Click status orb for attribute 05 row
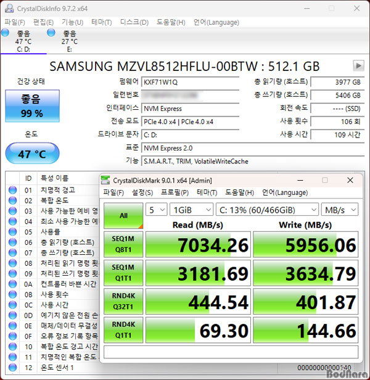Image resolution: width=370 pixels, height=380 pixels. [x=12, y=232]
